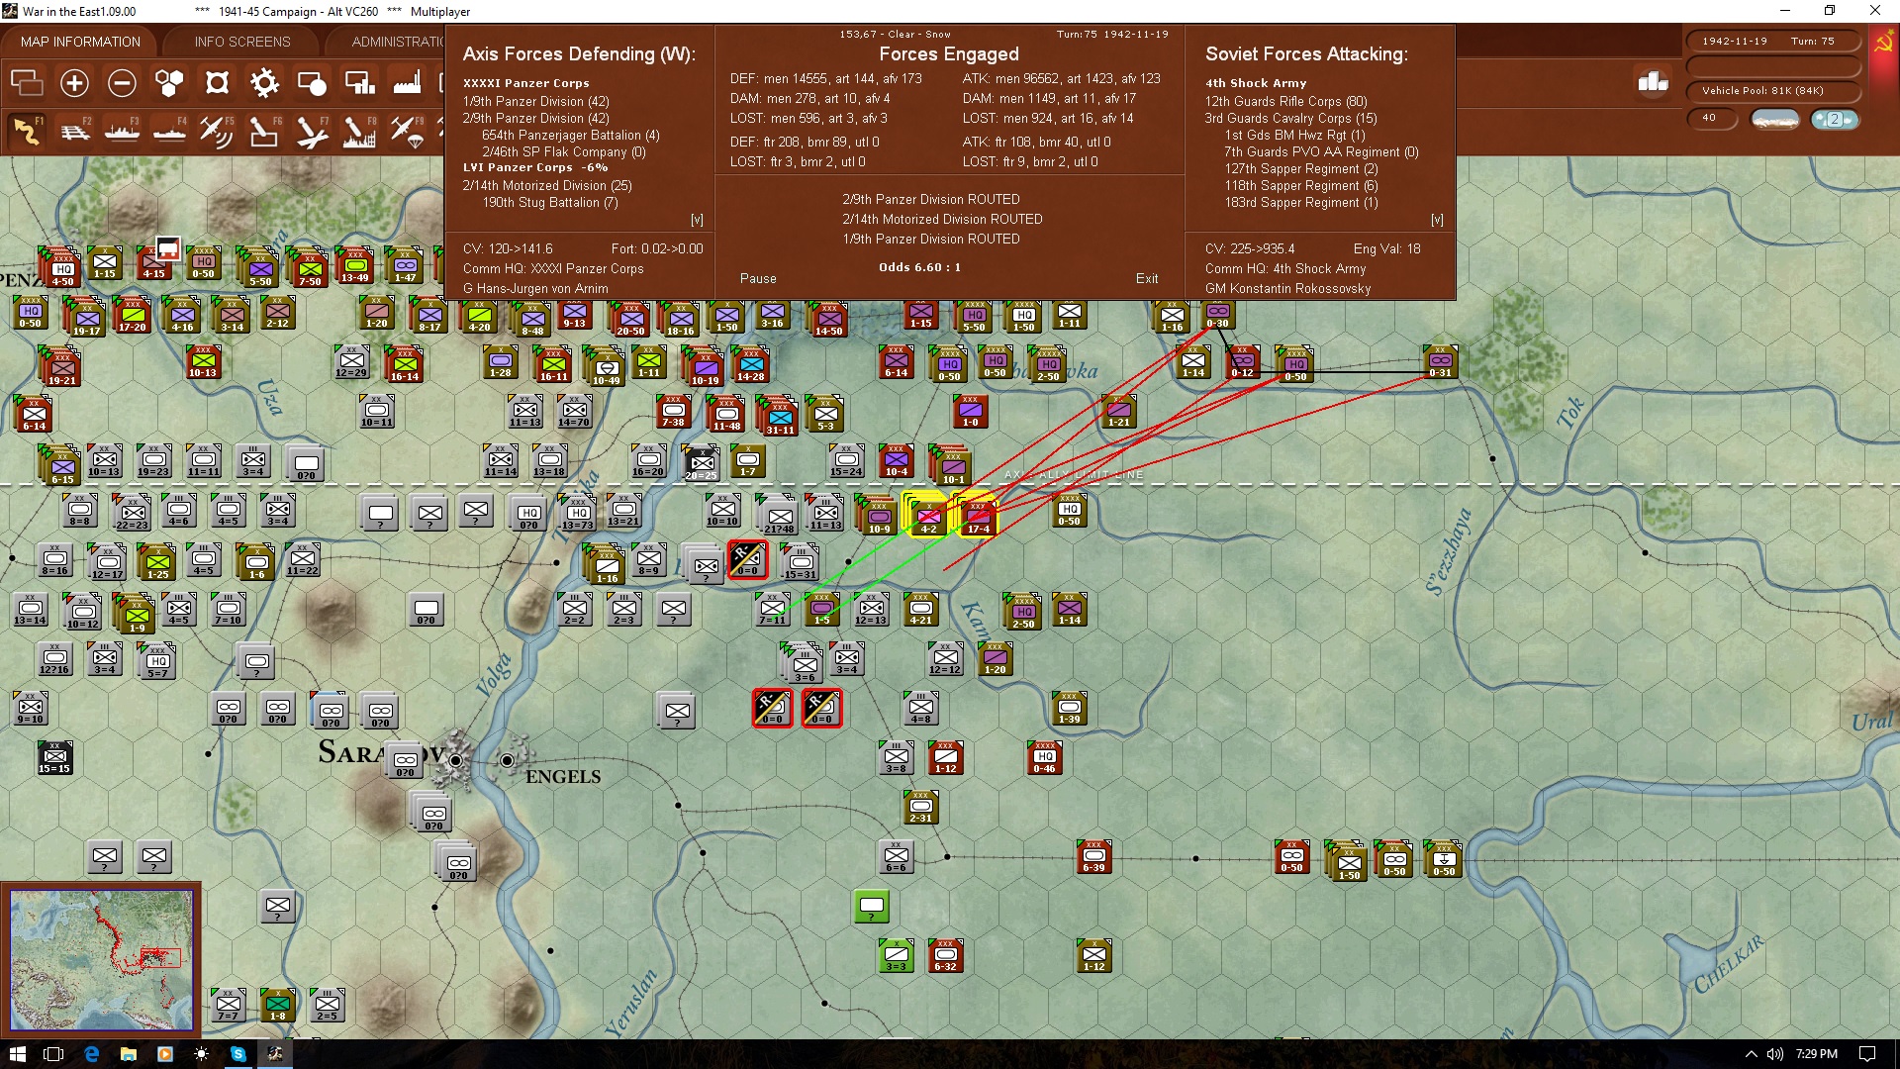Open Task View on the taskbar
The height and width of the screenshot is (1069, 1900).
pos(54,1054)
